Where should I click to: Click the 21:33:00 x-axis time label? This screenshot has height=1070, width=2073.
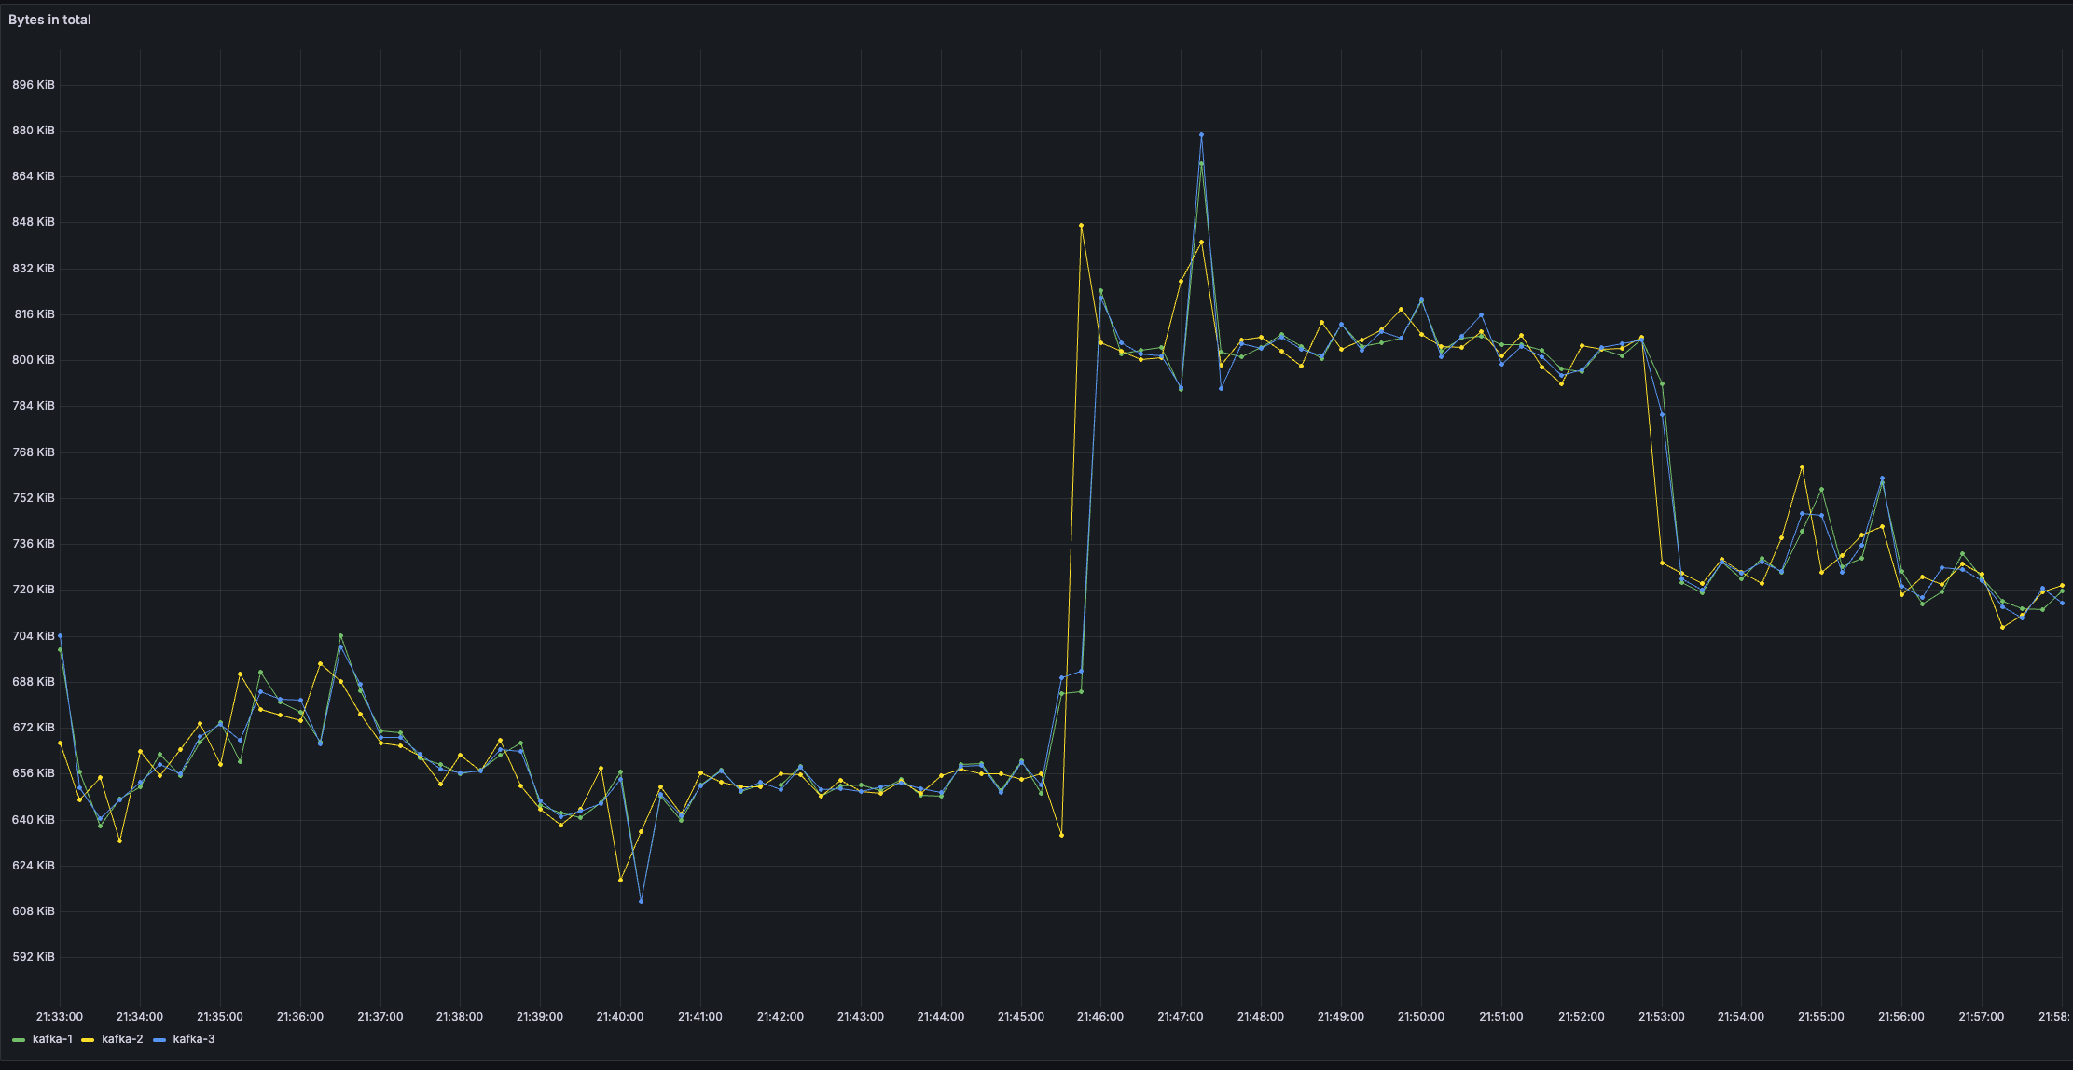60,1017
